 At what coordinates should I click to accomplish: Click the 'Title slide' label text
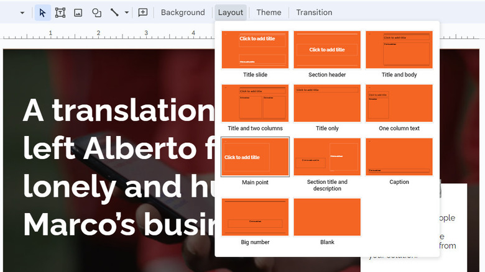click(255, 75)
